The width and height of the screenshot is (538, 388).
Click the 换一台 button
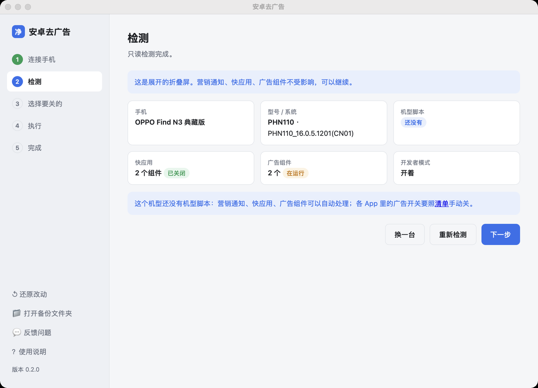click(x=405, y=234)
